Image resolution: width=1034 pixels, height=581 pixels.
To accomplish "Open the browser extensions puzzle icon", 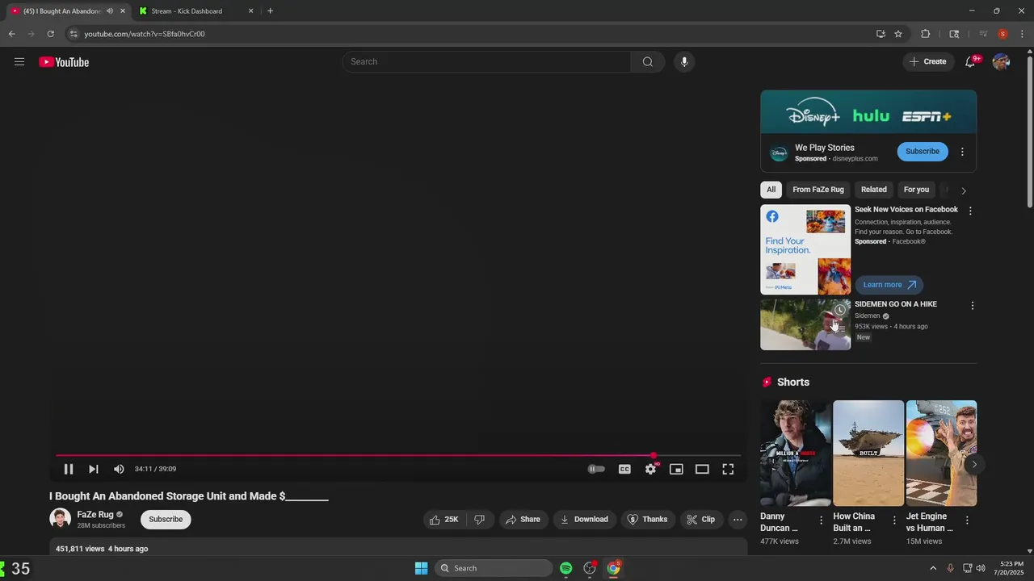I will point(926,34).
